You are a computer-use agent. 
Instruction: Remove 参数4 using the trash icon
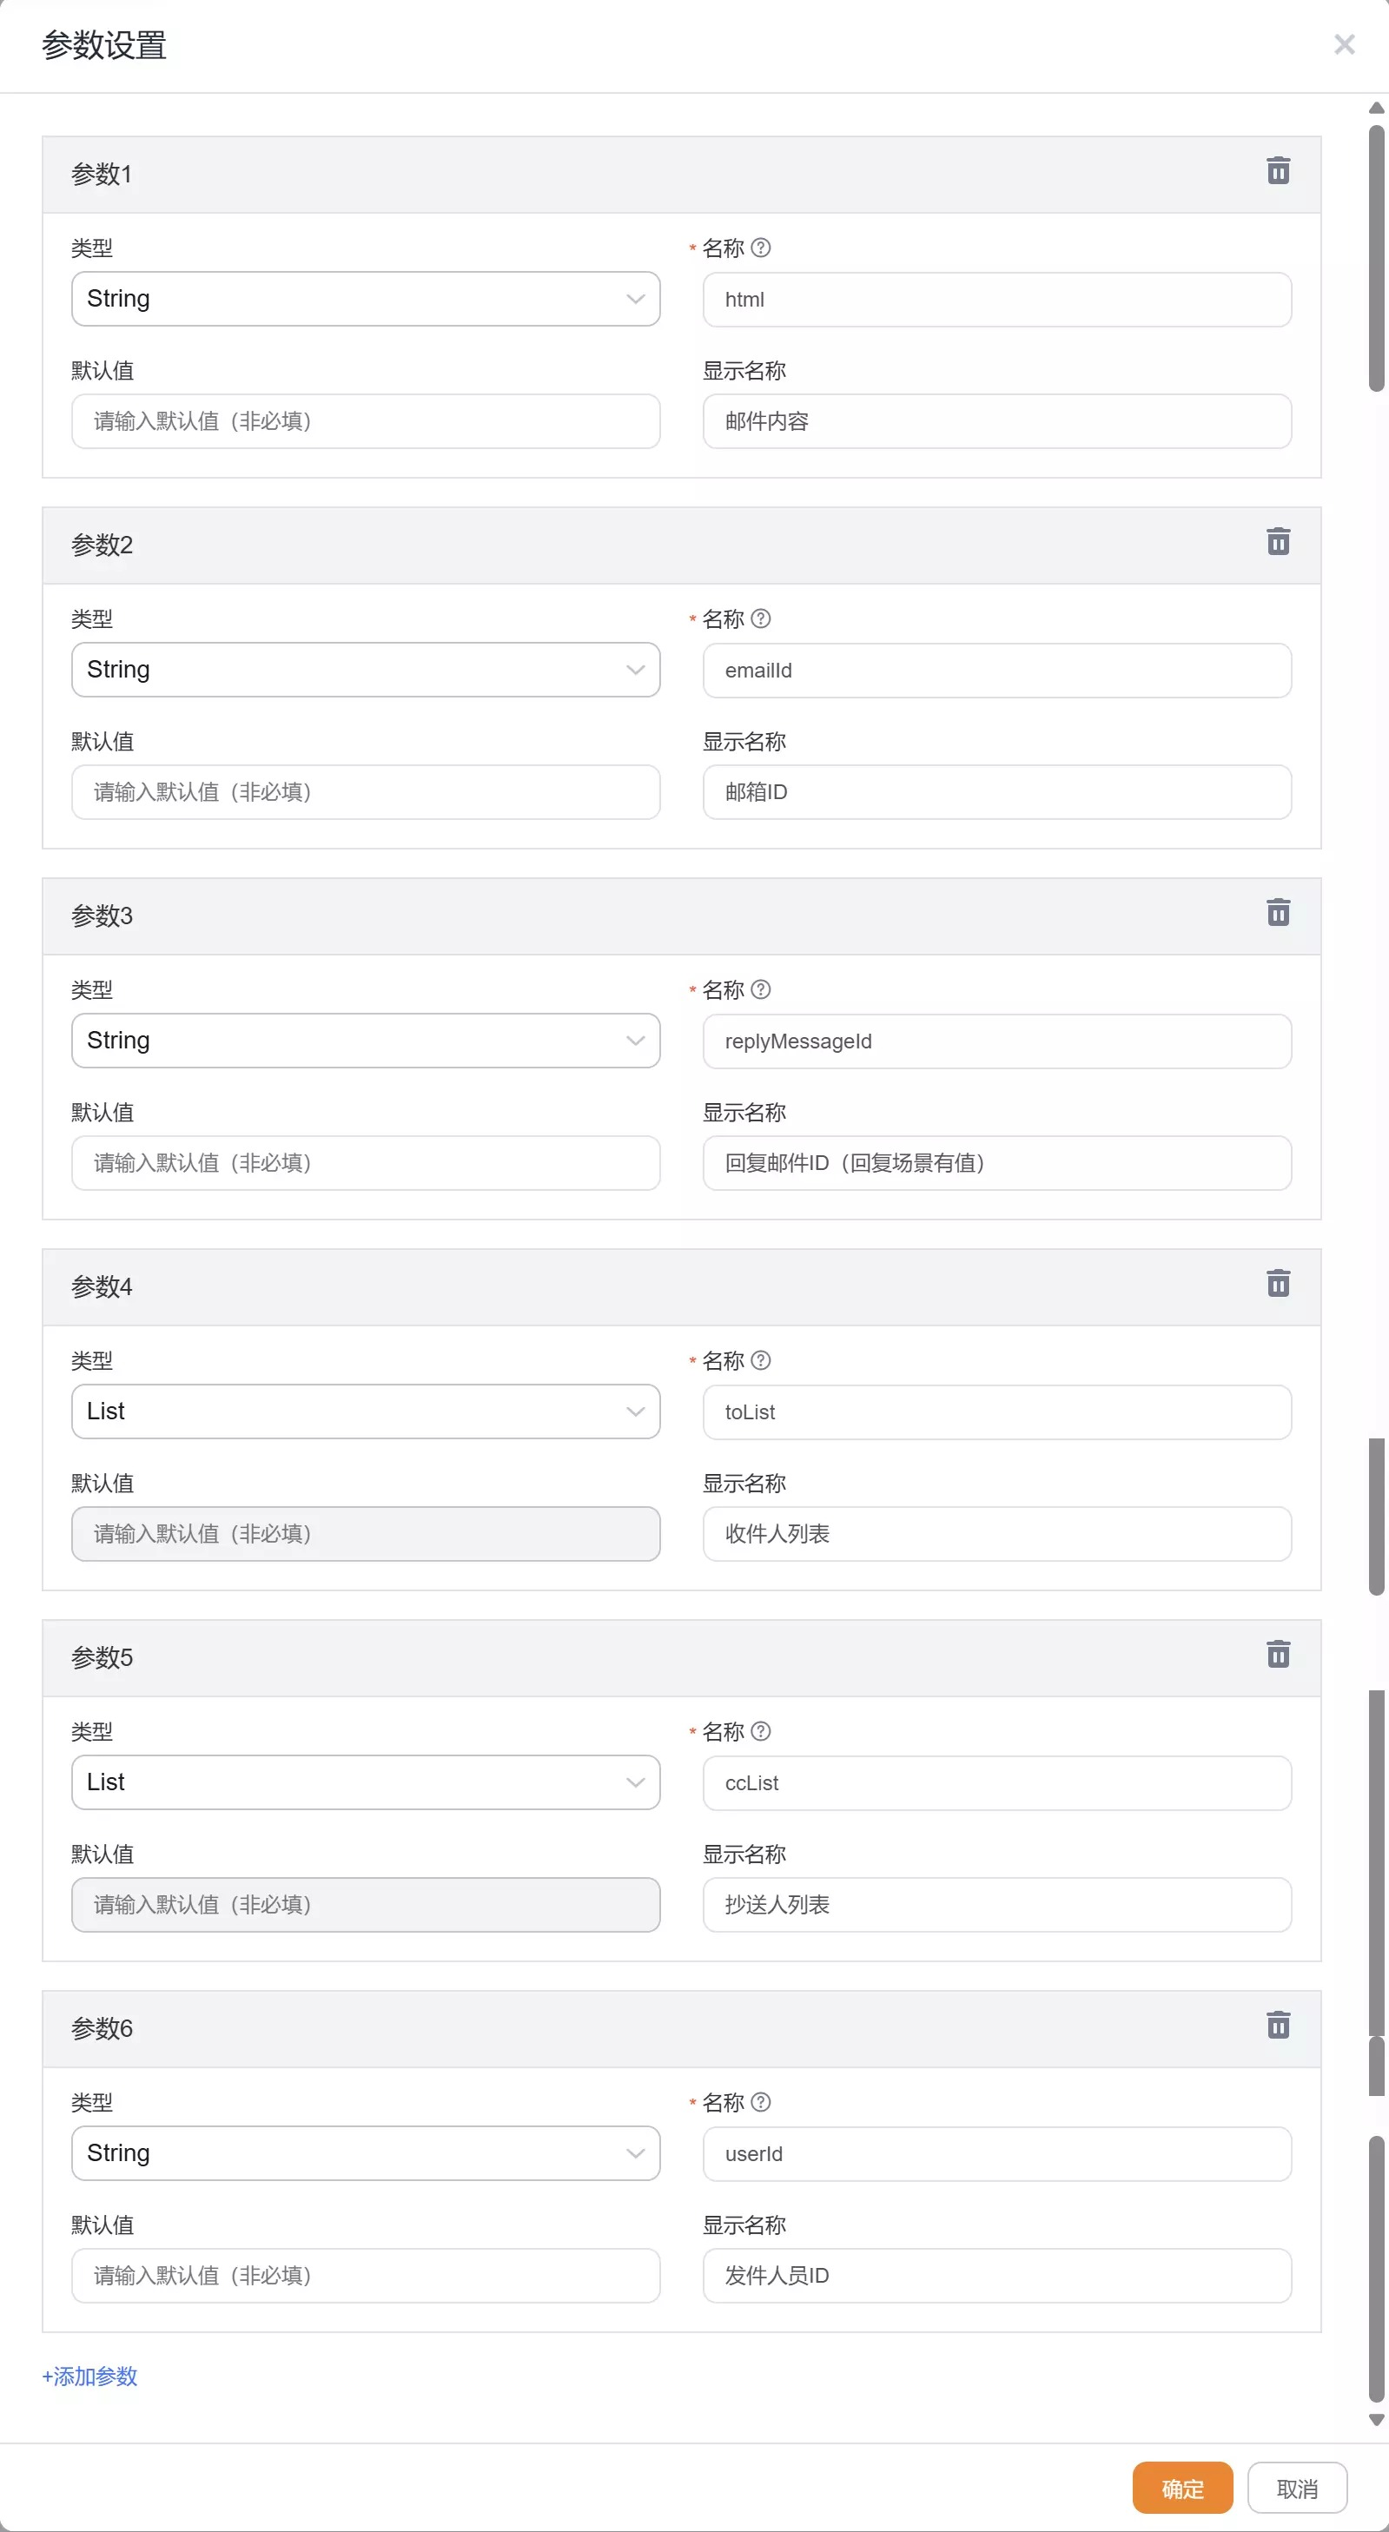click(x=1278, y=1284)
